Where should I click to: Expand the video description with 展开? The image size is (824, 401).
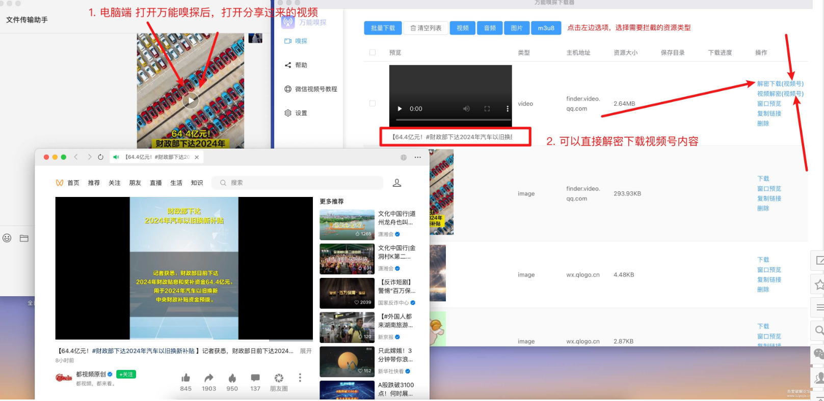pyautogui.click(x=306, y=351)
